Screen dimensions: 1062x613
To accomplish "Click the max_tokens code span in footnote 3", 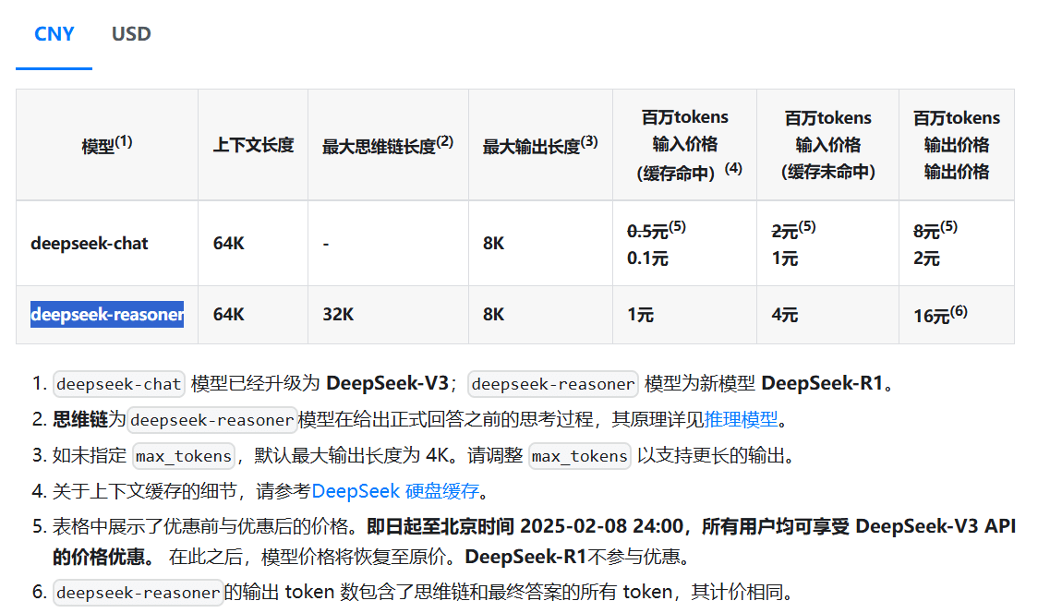I will (183, 455).
